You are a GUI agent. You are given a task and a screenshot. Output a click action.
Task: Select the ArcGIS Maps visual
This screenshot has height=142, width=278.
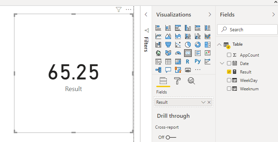coord(178,70)
